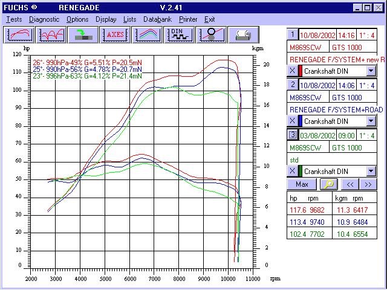Click the printer toolbar icon
The image size is (387, 290).
coord(244,35)
